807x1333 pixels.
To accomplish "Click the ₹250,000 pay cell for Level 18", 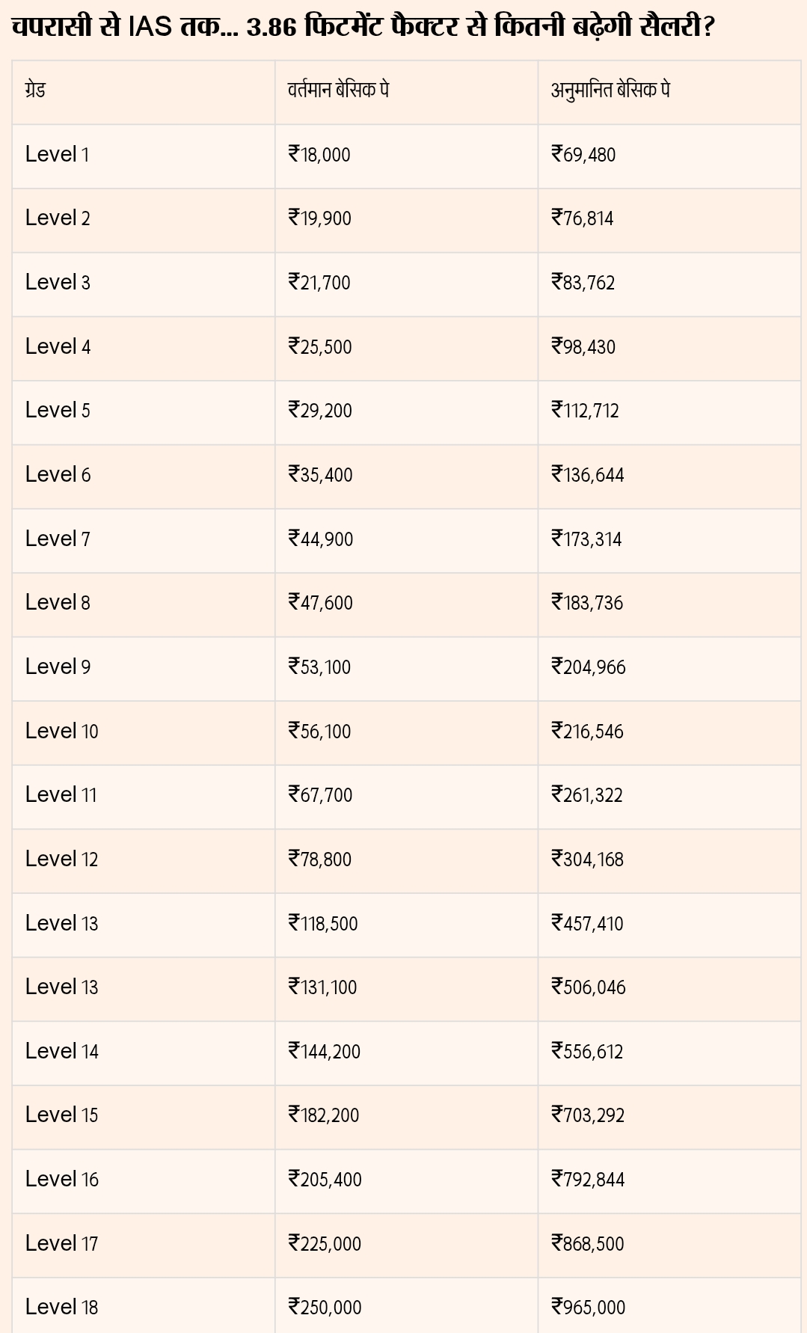I will 325,1308.
